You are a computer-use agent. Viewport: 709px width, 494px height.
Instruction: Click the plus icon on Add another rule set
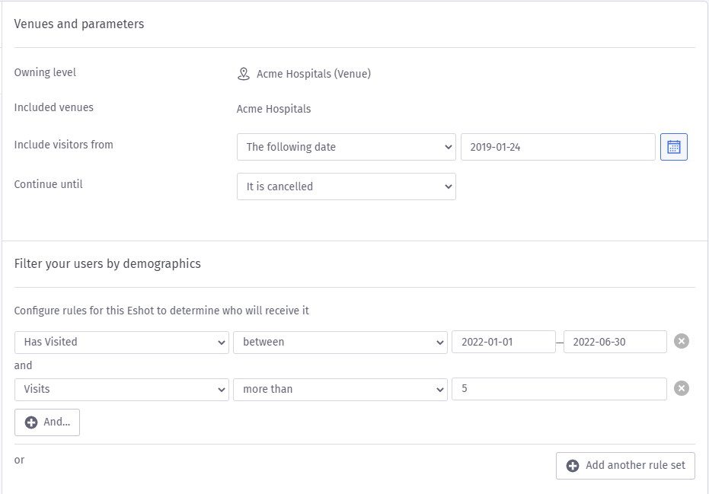point(572,465)
